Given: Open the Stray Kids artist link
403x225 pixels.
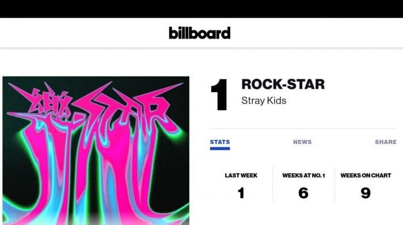Looking at the screenshot, I should tap(264, 101).
